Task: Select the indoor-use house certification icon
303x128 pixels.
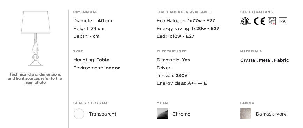Action: [272, 21]
